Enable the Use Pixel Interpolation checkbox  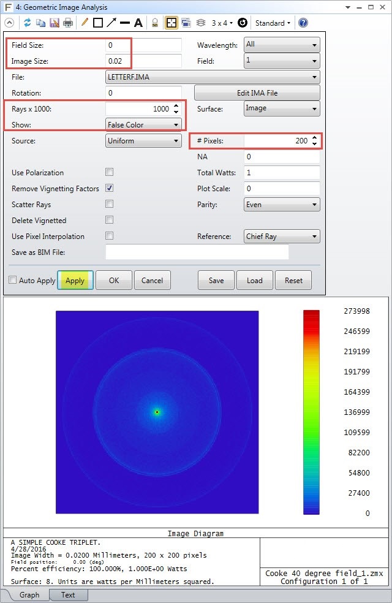(110, 236)
